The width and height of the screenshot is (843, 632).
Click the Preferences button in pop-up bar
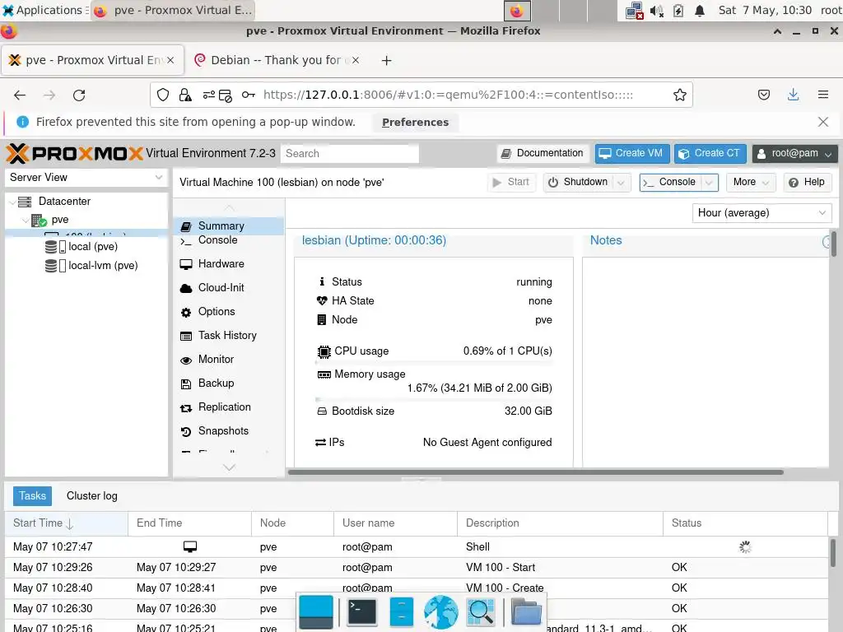[415, 123]
